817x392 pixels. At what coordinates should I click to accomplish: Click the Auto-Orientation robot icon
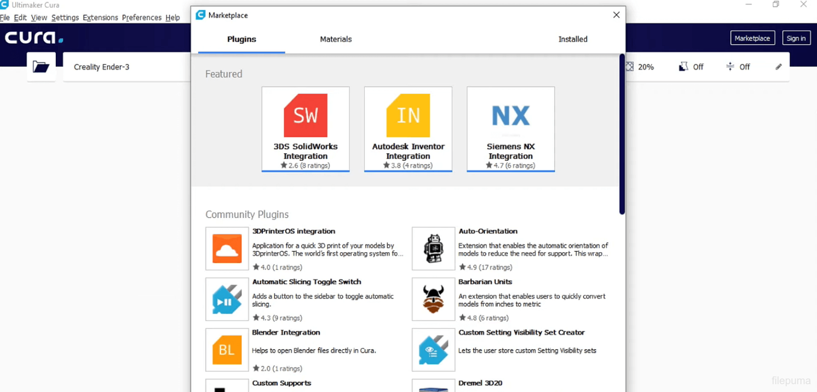tap(433, 249)
